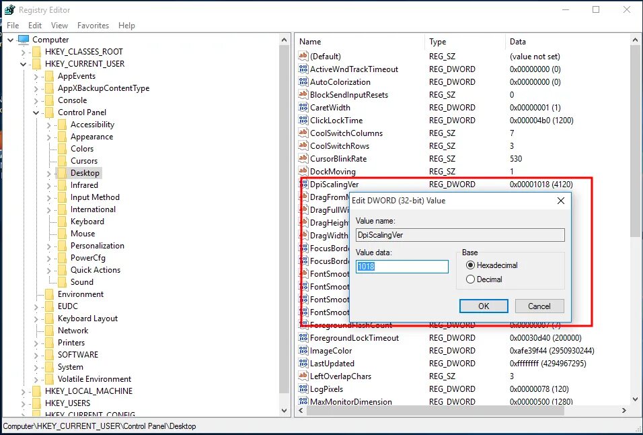Image resolution: width=643 pixels, height=435 pixels.
Task: Open the Edit menu
Action: tap(35, 26)
